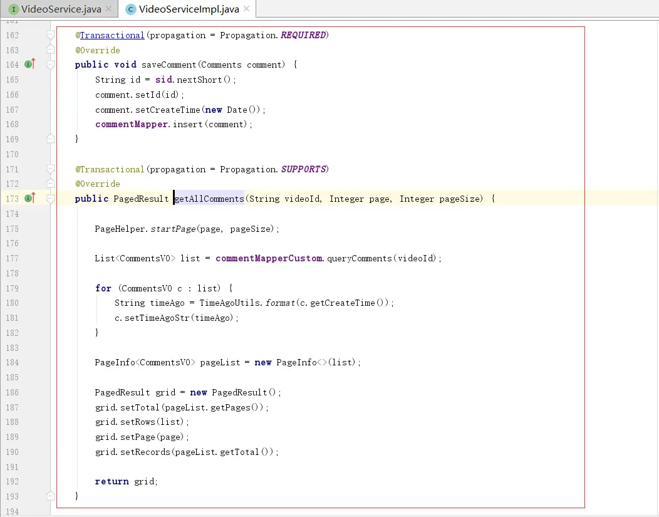This screenshot has height=517, width=659.
Task: Toggle the fold marker at line 163
Action: pos(51,50)
